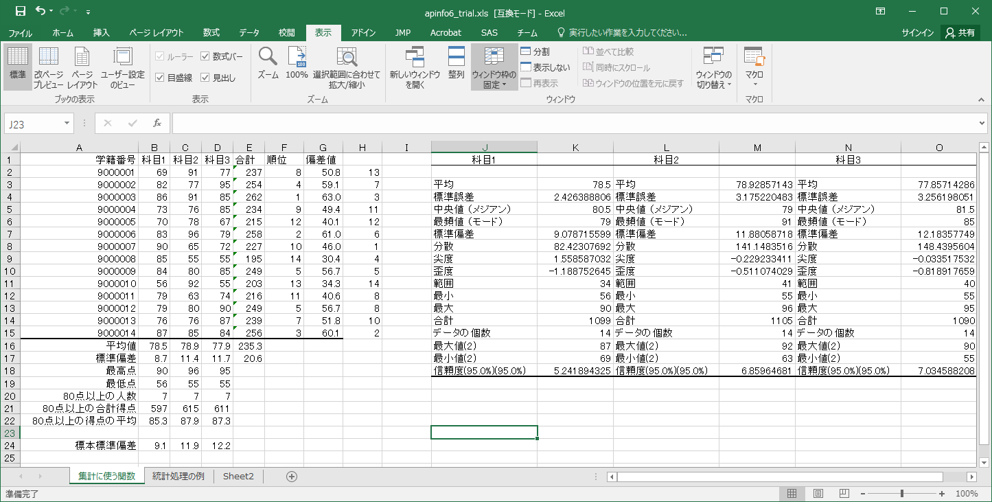The image size is (992, 502).
Task: Click the zoom slider in status bar
Action: 901,494
